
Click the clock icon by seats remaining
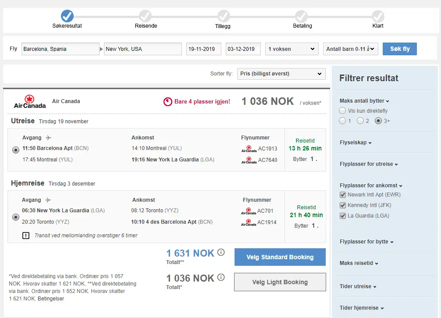tap(168, 102)
